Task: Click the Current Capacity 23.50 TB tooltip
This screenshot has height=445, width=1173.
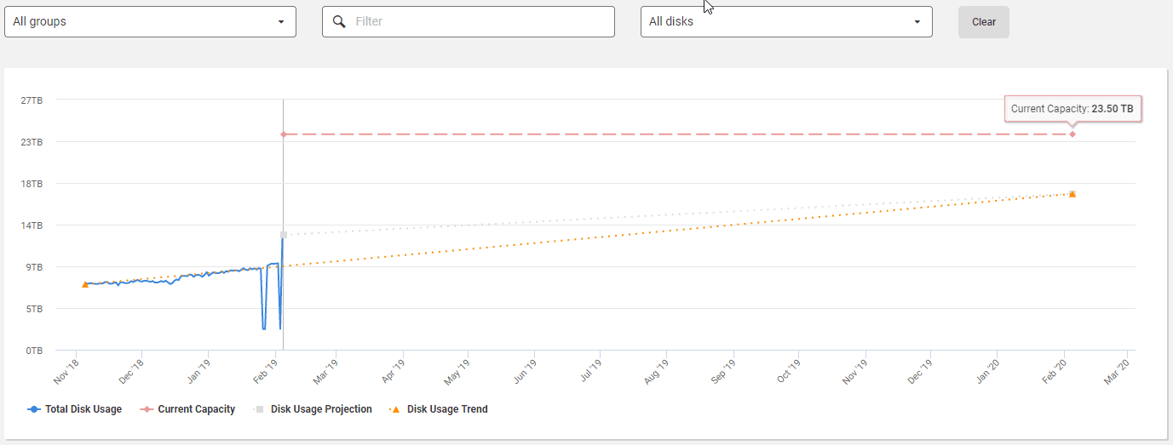Action: [x=1072, y=109]
